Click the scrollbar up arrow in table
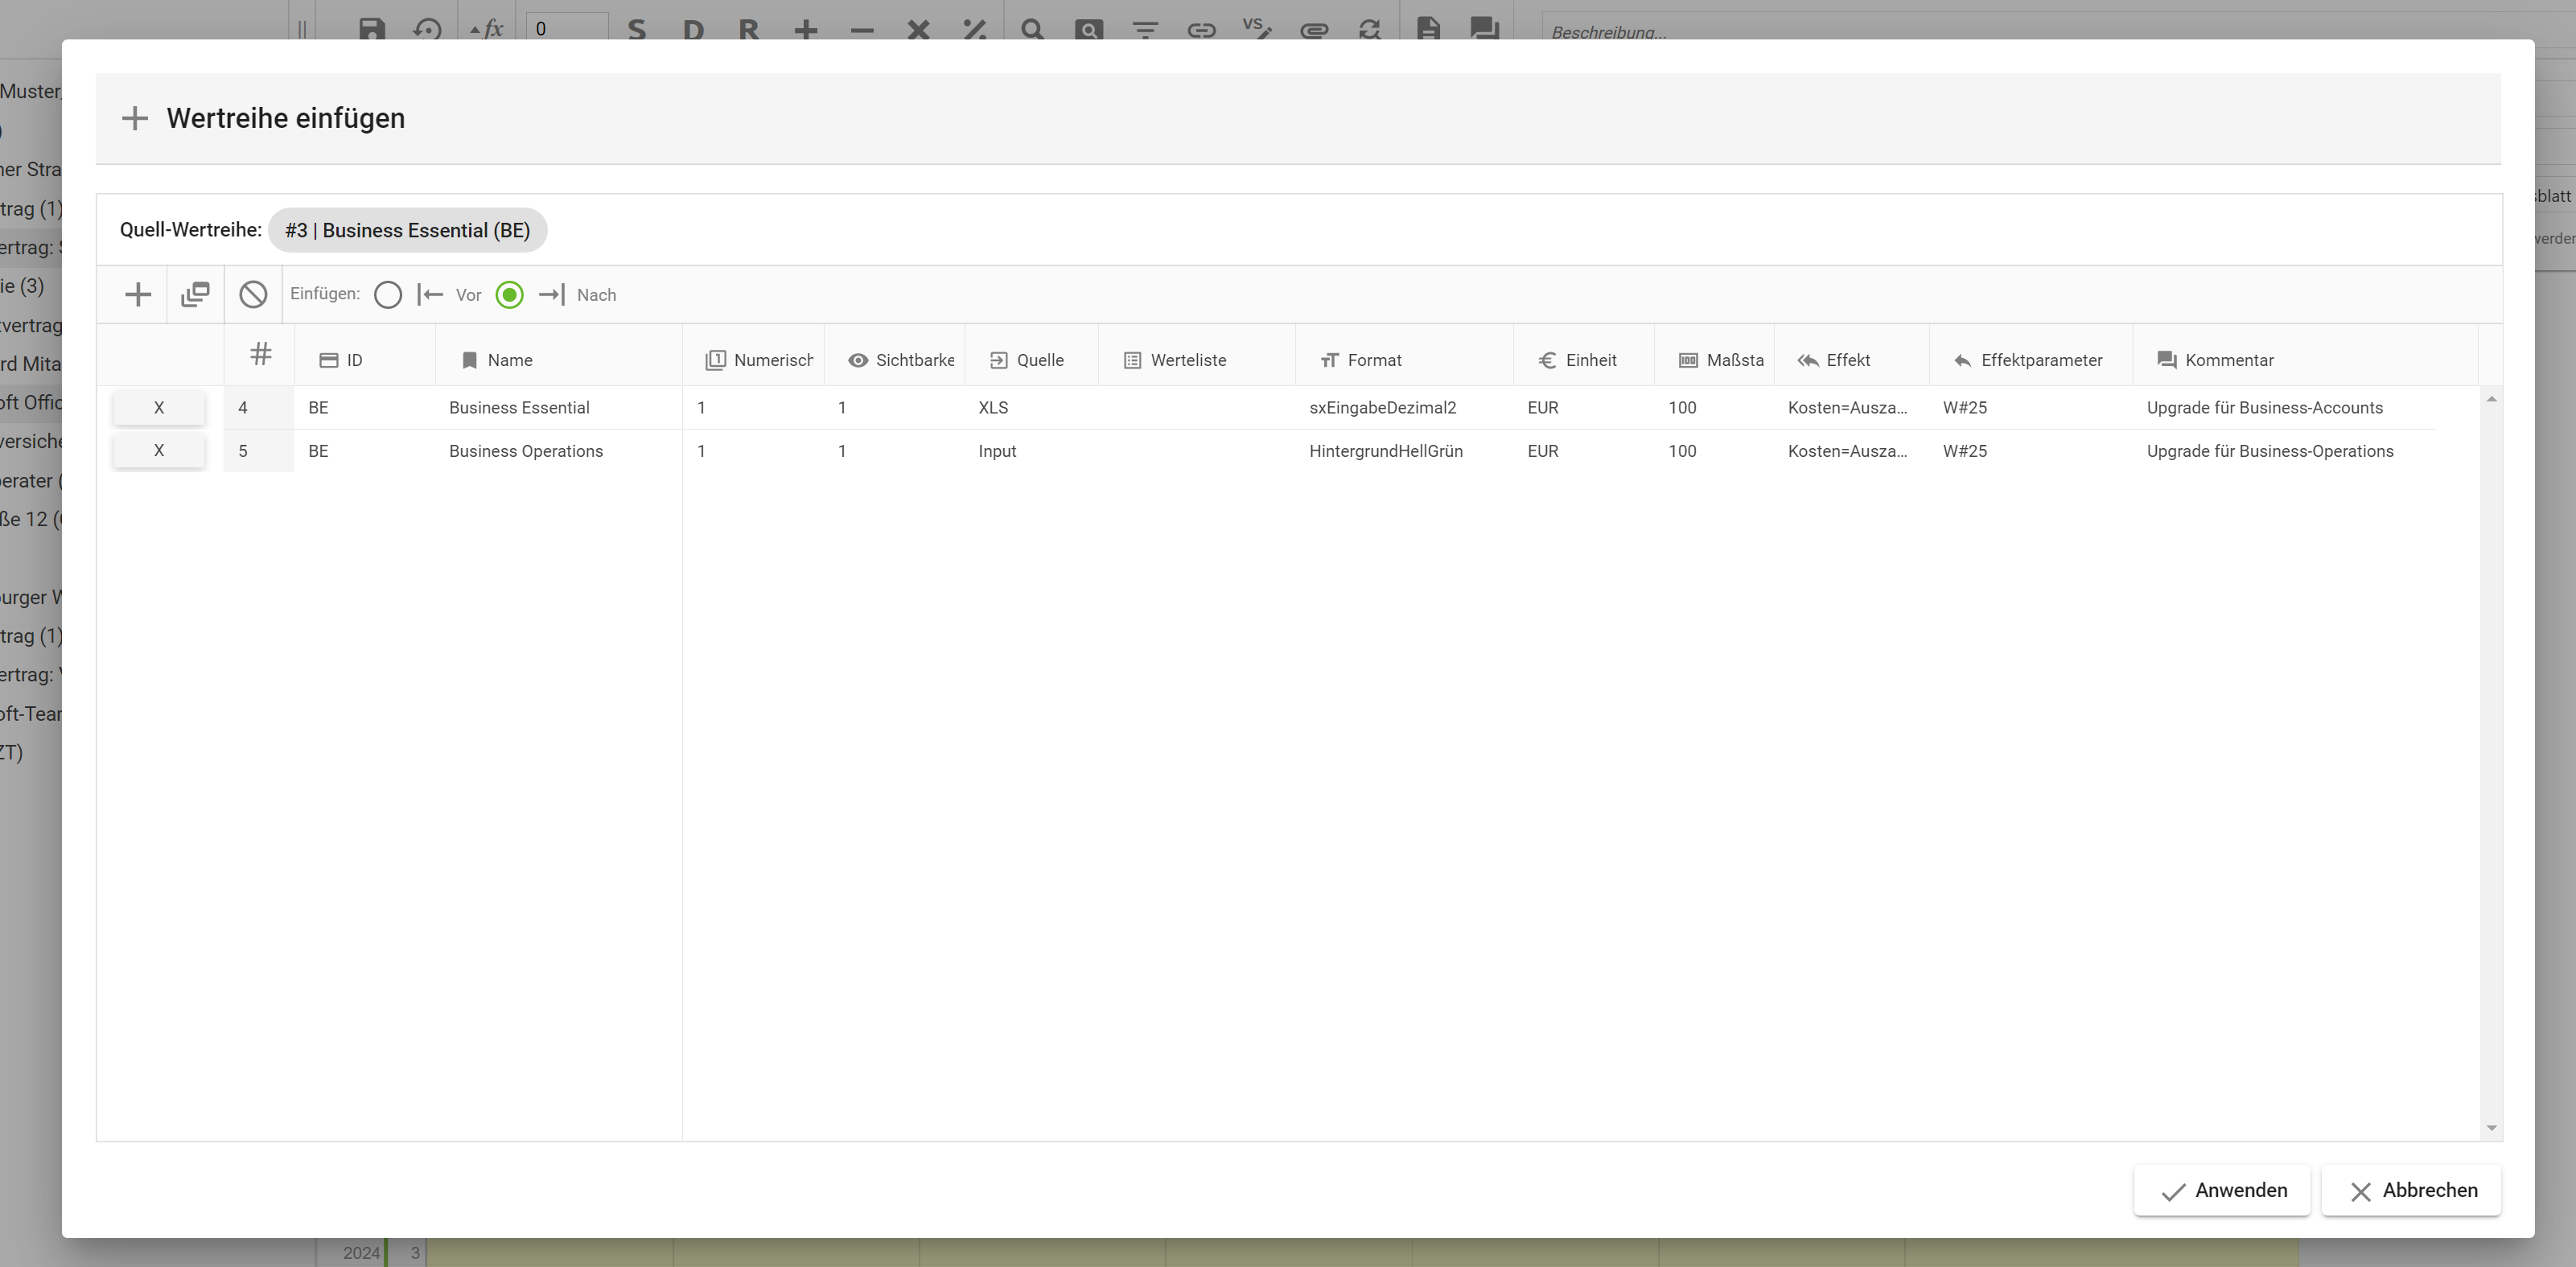Viewport: 2576px width, 1267px height. click(x=2491, y=400)
